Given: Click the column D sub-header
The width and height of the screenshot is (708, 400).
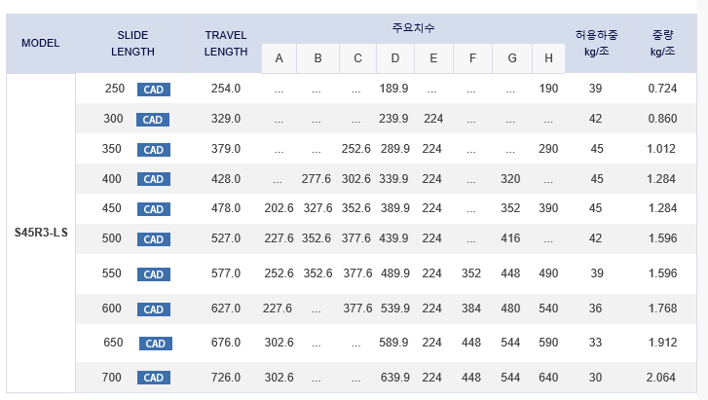Looking at the screenshot, I should point(394,58).
